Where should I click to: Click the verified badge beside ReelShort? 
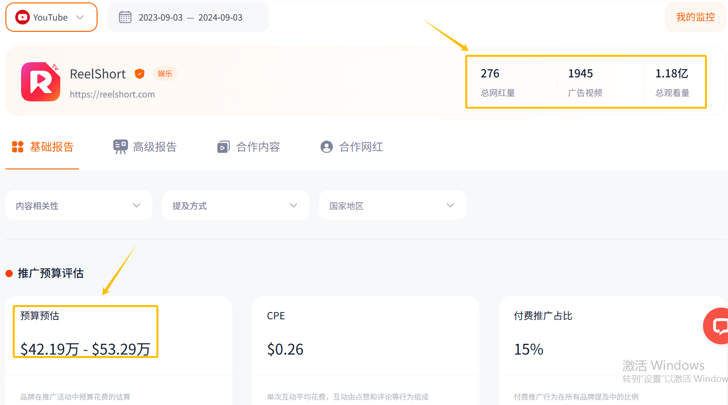pos(139,73)
